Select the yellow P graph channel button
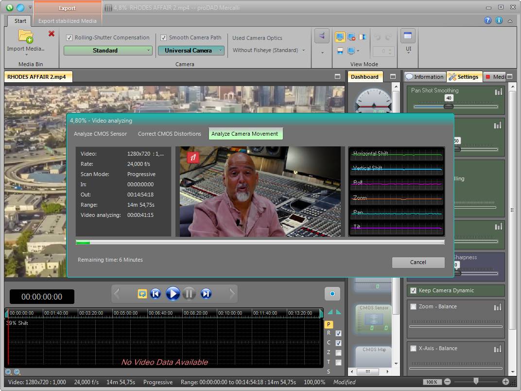This screenshot has width=521, height=391. pos(328,324)
